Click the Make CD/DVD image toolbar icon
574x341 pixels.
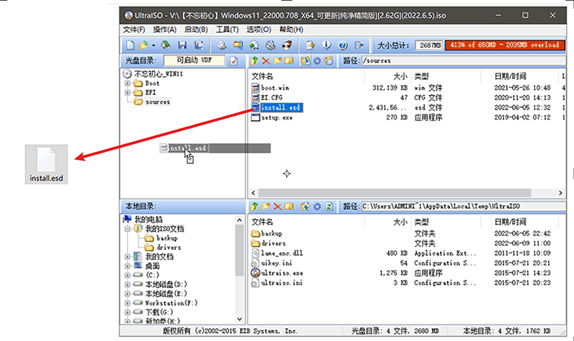coord(222,45)
